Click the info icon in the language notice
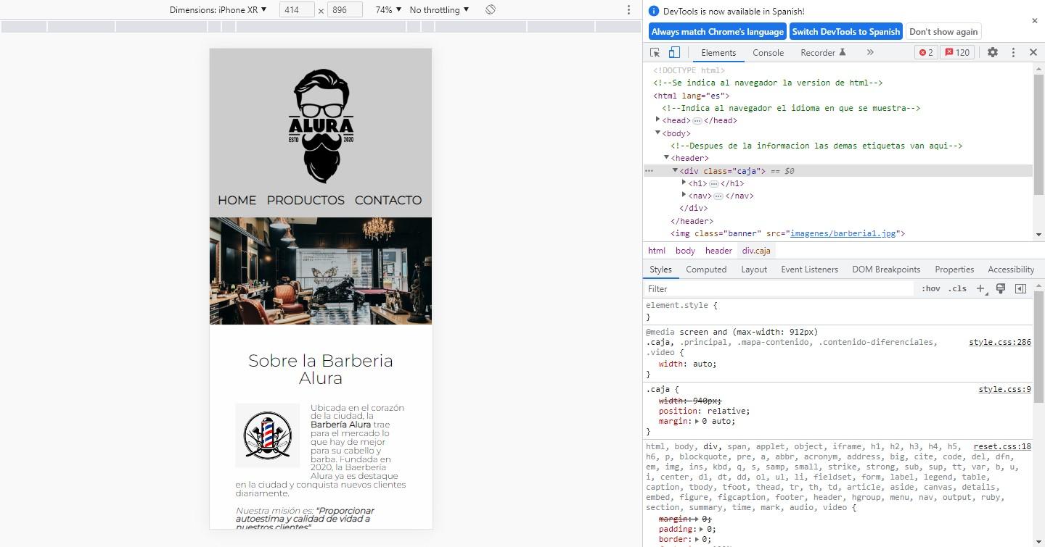 [654, 11]
